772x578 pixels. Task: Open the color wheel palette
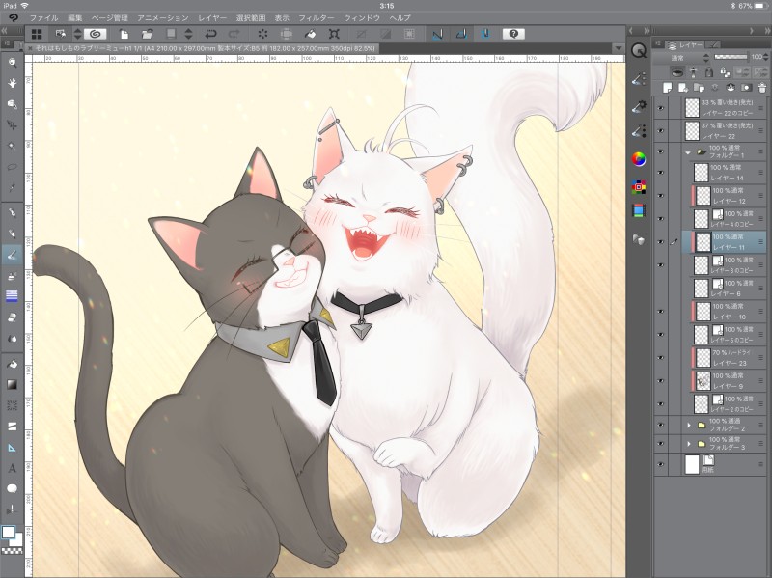(639, 159)
